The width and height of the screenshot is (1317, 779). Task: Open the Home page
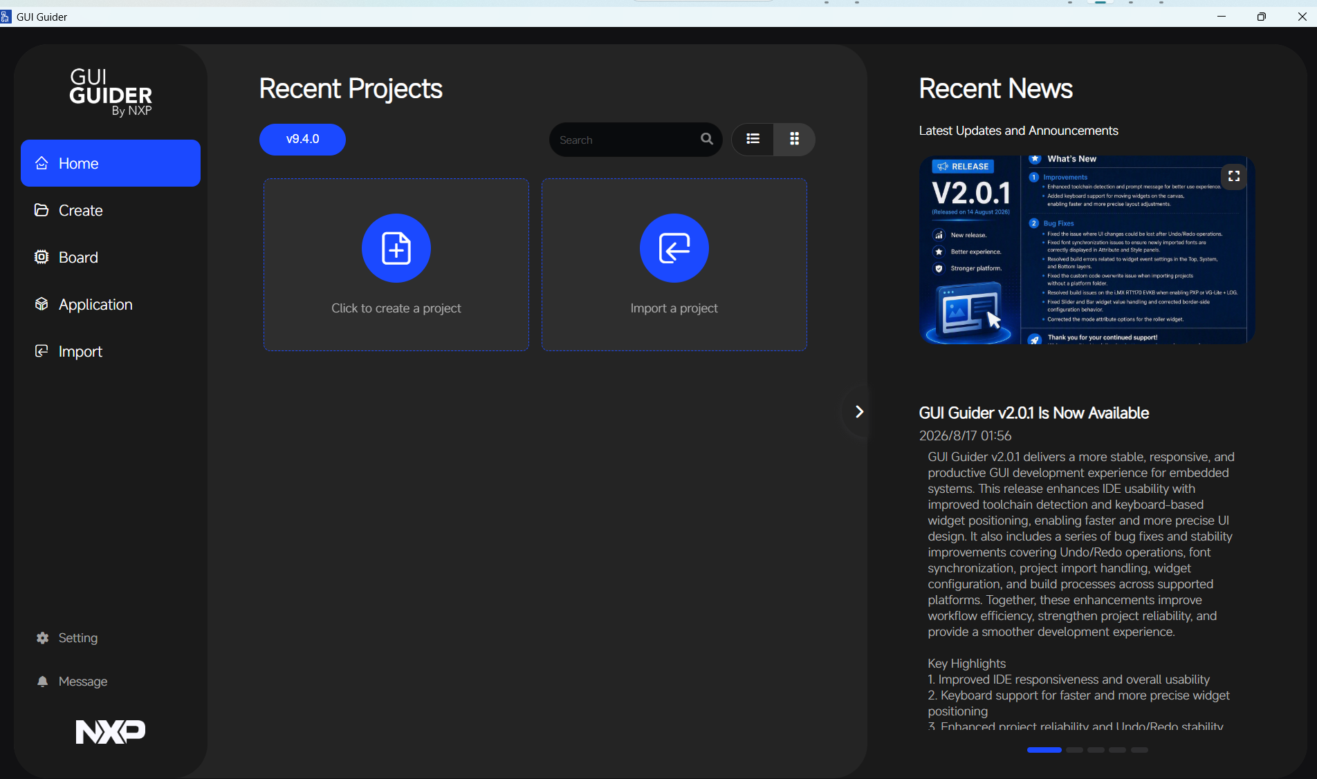tap(111, 163)
